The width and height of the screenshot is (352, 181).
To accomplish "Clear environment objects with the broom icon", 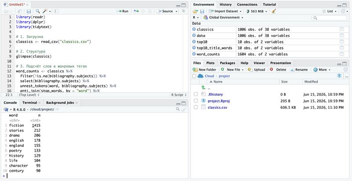I will coord(274,11).
